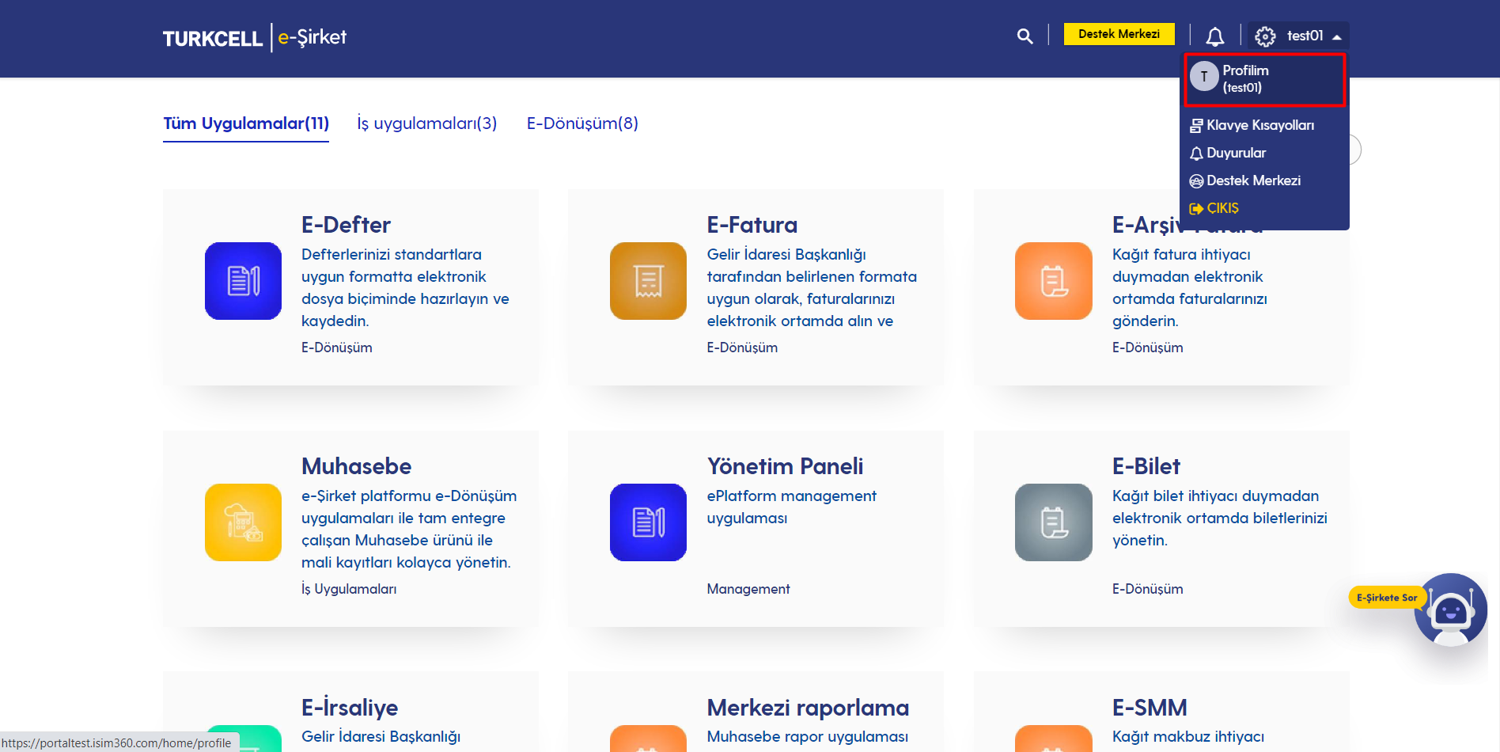Click 'ePlatform management uygulaması' description
The height and width of the screenshot is (752, 1500).
click(791, 507)
